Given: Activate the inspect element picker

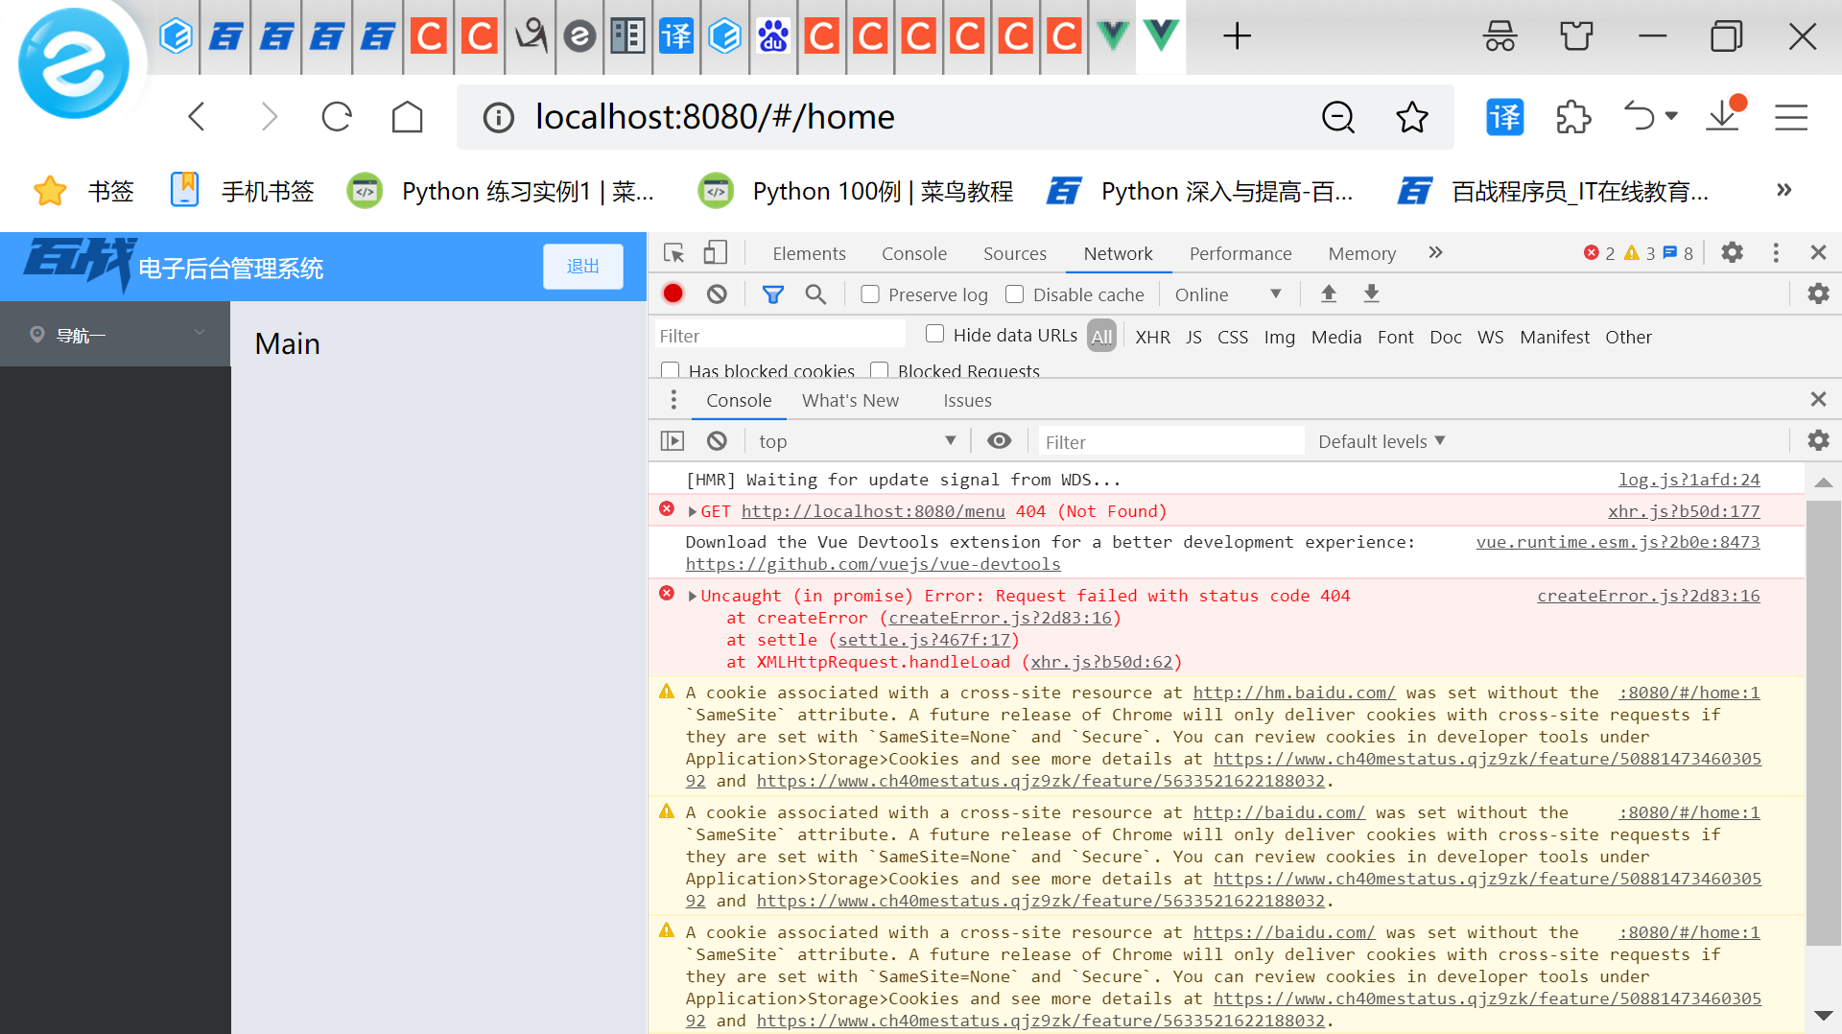Looking at the screenshot, I should pos(673,253).
